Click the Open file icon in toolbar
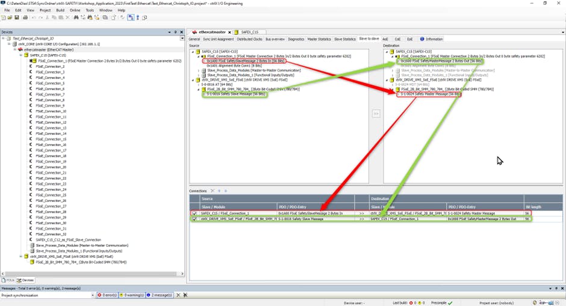The width and height of the screenshot is (566, 306). (x=10, y=17)
